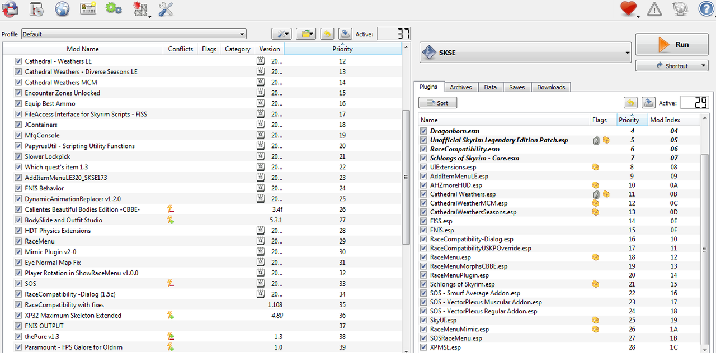
Task: Click conflict icon of Paramount FPS Galore
Action: [x=171, y=347]
